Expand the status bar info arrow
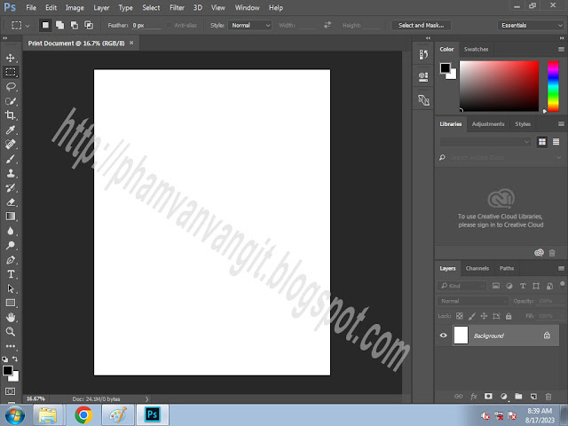Image resolution: width=568 pixels, height=426 pixels. click(146, 398)
